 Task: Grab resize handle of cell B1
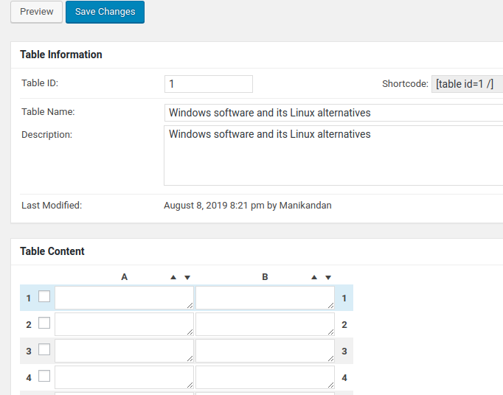(x=330, y=306)
